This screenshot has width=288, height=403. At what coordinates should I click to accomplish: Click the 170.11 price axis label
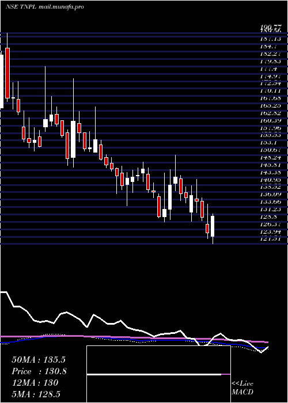coord(270,91)
